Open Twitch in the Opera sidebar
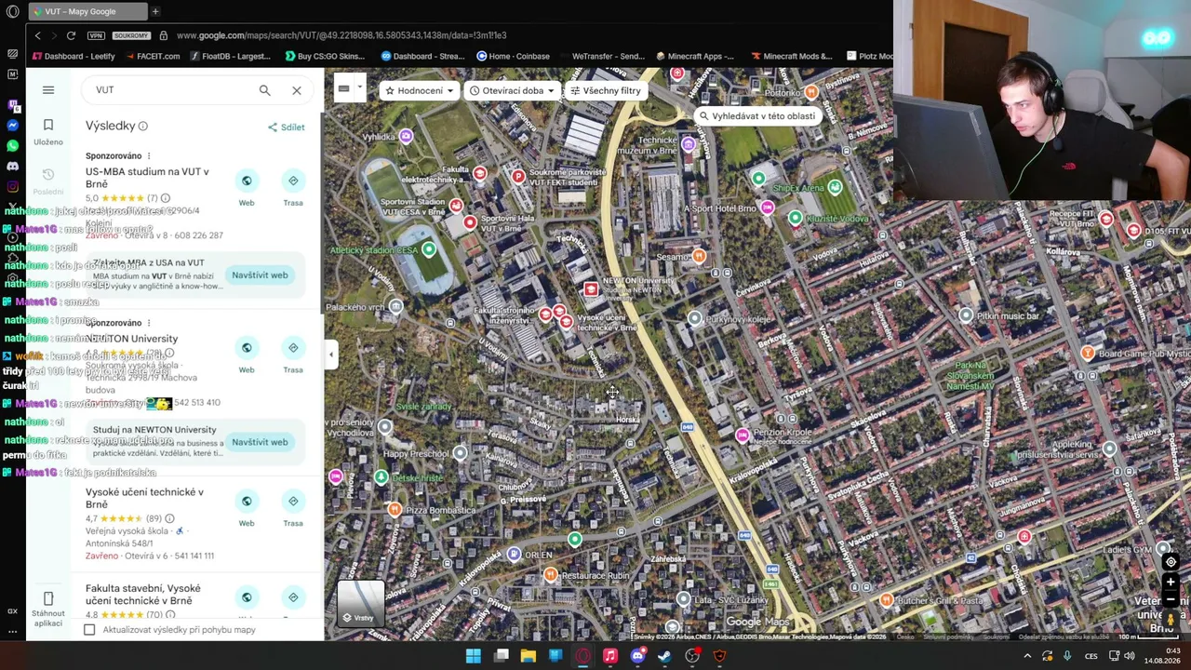The height and width of the screenshot is (670, 1191). (x=13, y=104)
